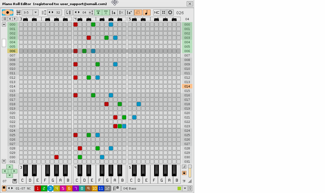325x193 pixels.
Task: Click the middle C key of octave 4
Action: point(76,181)
